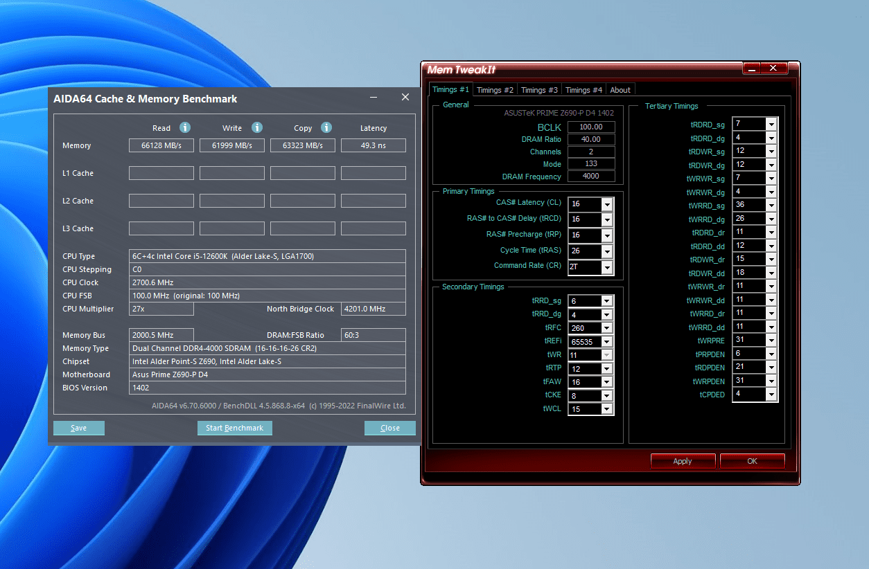Click the Copy info icon in AIDA64

pos(326,127)
